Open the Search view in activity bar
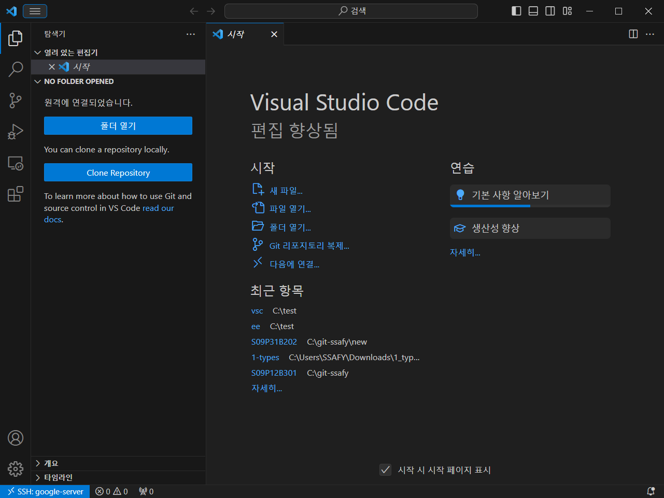Image resolution: width=664 pixels, height=498 pixels. pyautogui.click(x=16, y=69)
